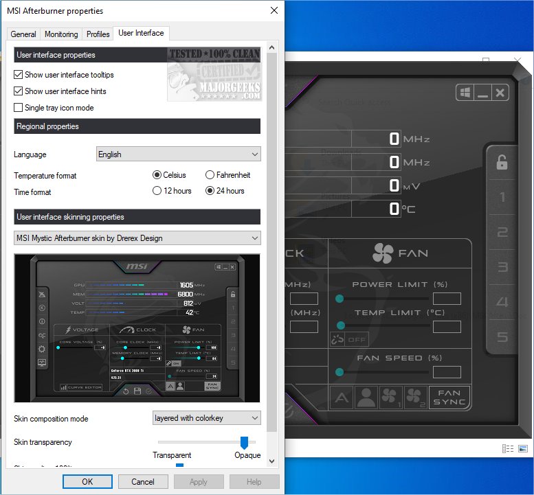The height and width of the screenshot is (495, 534).
Task: Switch to large thumbnails view icon
Action: [x=523, y=449]
